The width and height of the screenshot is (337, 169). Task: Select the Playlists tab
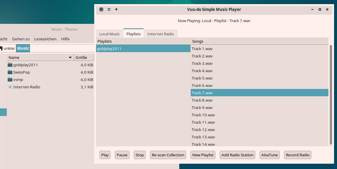click(x=134, y=34)
